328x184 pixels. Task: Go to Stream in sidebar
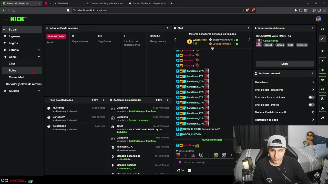click(x=22, y=29)
